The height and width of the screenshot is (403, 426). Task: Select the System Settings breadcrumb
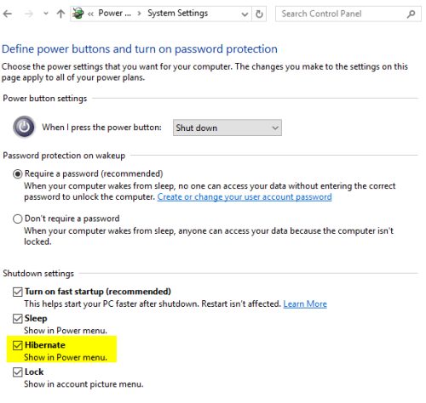tap(177, 14)
